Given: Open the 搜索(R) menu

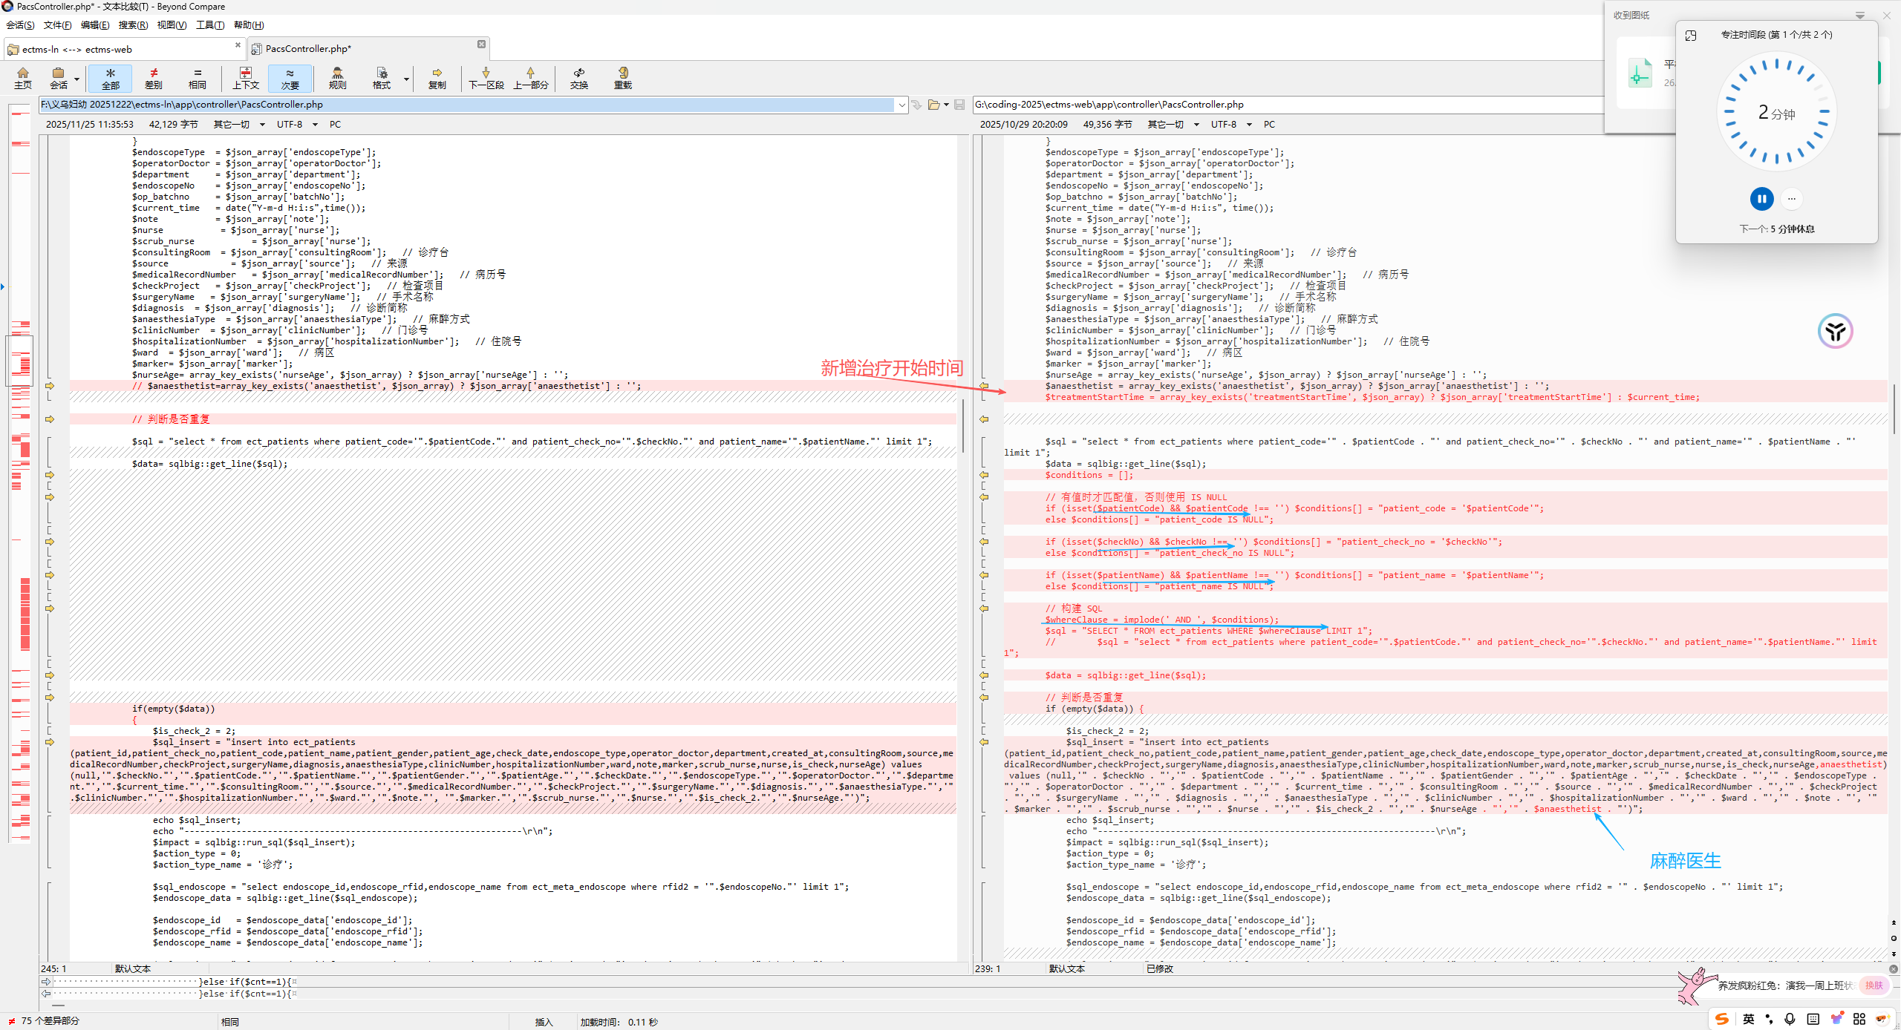Looking at the screenshot, I should (x=133, y=25).
